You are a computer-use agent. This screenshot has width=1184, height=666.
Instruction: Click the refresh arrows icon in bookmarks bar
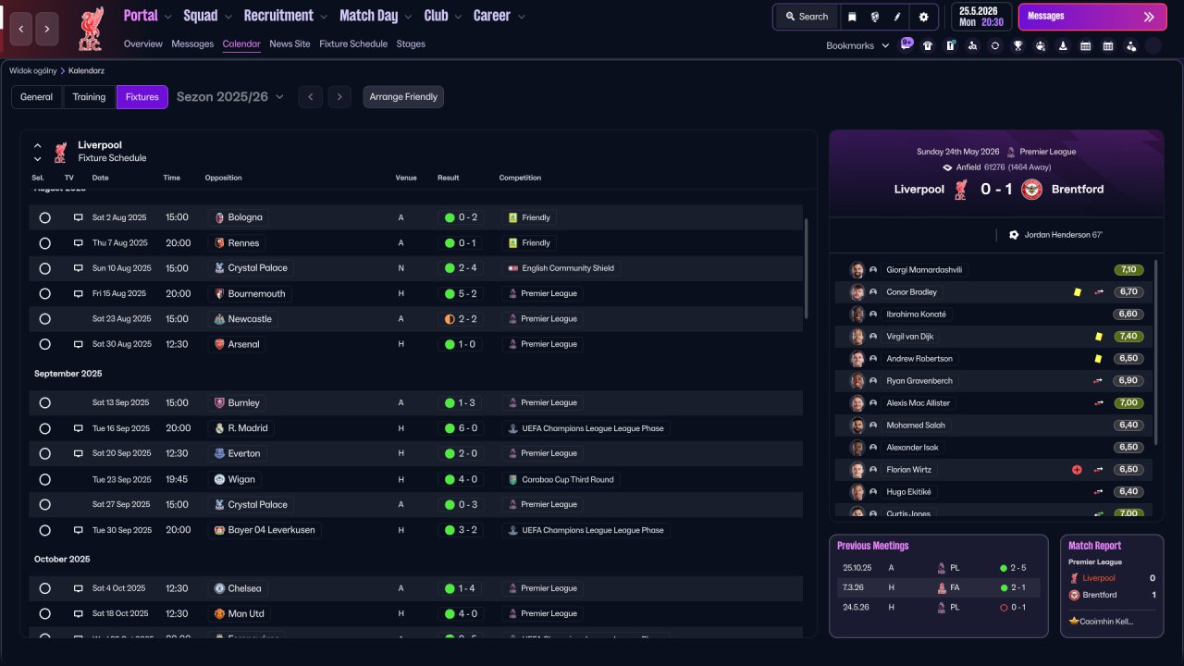point(995,45)
